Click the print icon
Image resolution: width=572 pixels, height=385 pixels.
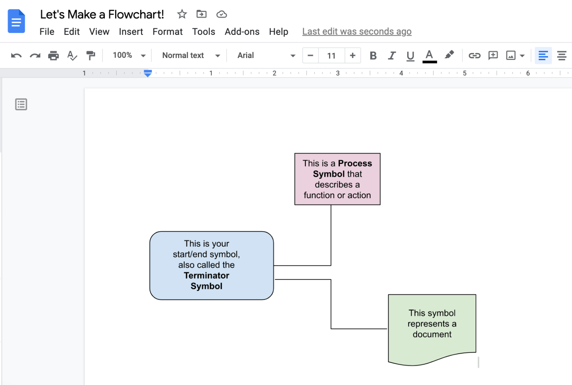tap(53, 55)
